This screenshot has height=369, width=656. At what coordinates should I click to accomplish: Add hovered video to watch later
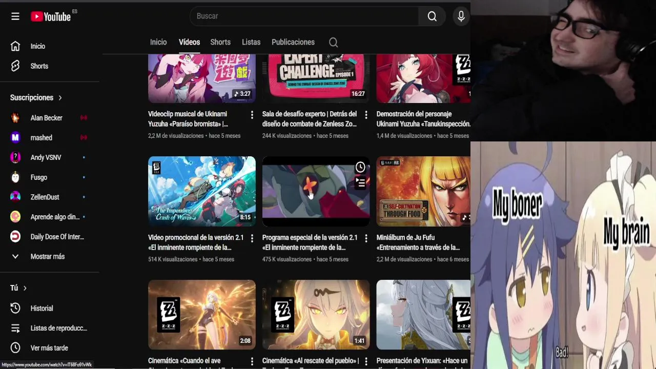(x=360, y=167)
